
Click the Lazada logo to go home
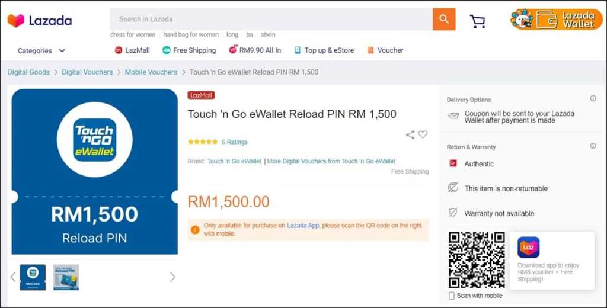point(40,21)
